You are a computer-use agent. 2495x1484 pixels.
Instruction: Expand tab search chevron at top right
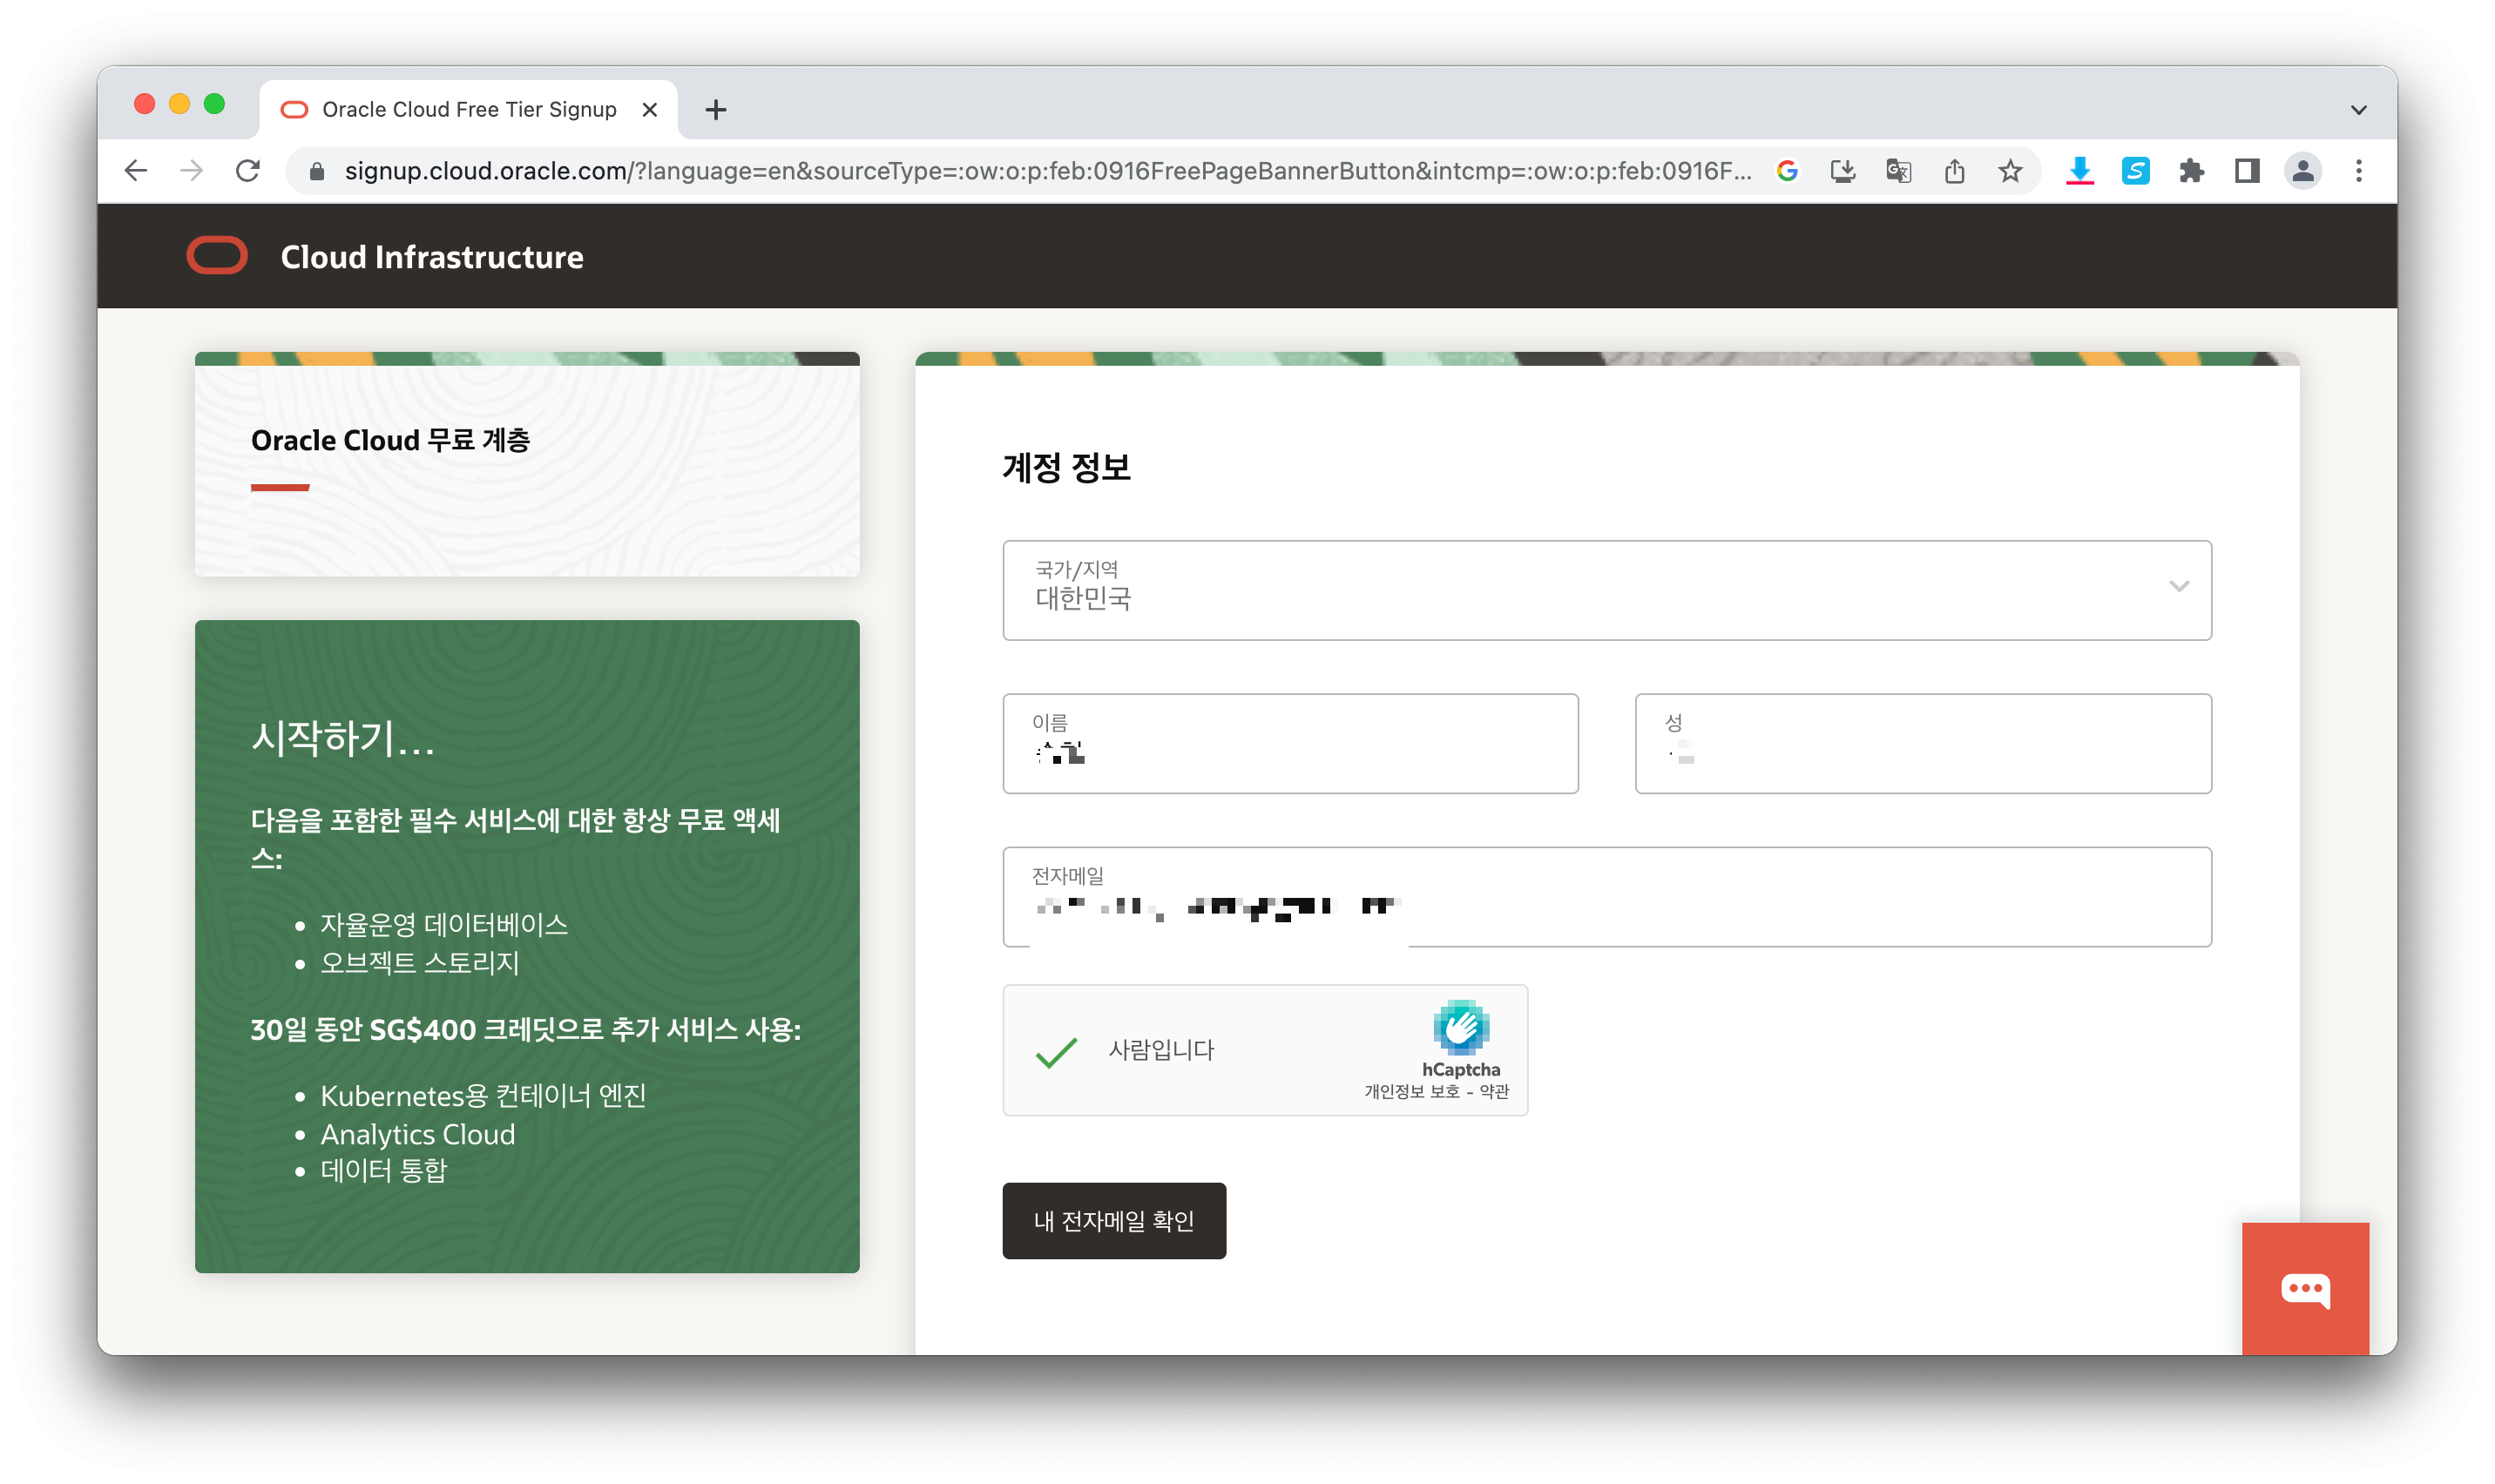[x=2358, y=110]
